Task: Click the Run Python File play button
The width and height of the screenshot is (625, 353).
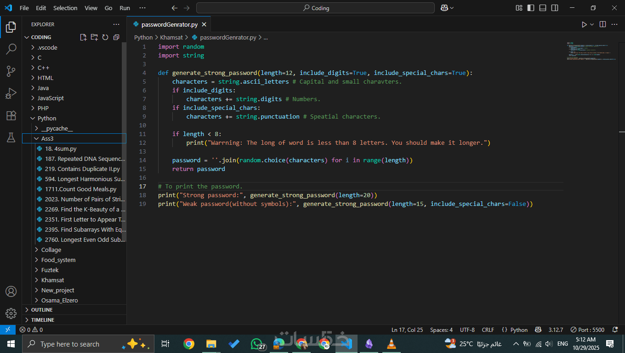Action: point(584,24)
